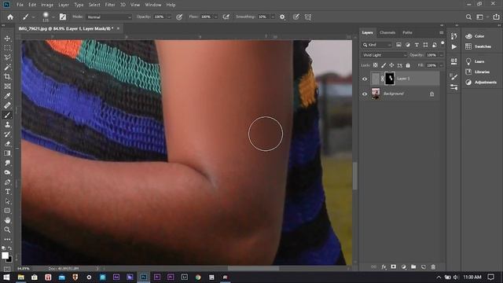The width and height of the screenshot is (503, 283).
Task: Open Windows Start menu
Action: tap(6, 277)
